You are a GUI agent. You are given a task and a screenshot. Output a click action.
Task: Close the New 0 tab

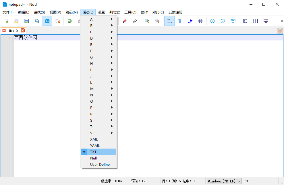(23, 31)
